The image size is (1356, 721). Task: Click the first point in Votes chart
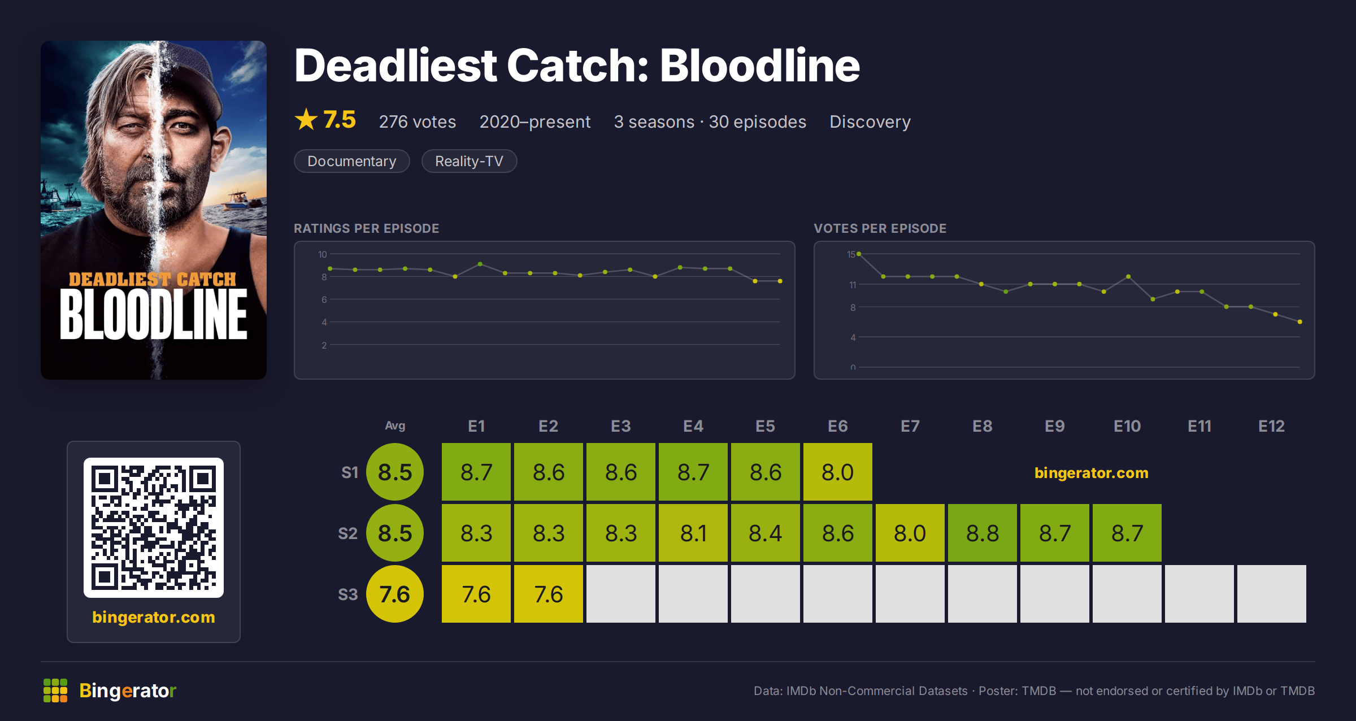859,254
